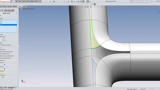The width and height of the screenshot is (160, 90).
Task: Open the Window menu
Action: [32, 1]
